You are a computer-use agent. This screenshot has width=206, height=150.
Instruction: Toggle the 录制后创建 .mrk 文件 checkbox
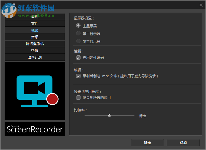click(x=78, y=76)
